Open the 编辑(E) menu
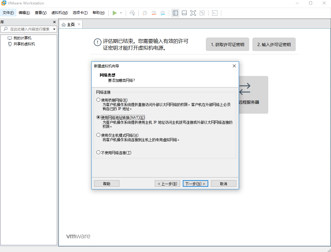The image size is (331, 252). pyautogui.click(x=24, y=13)
